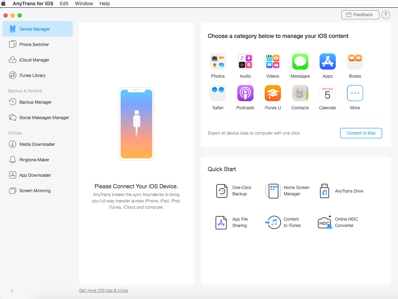Open the Books category icon
This screenshot has width=398, height=299.
pyautogui.click(x=355, y=61)
